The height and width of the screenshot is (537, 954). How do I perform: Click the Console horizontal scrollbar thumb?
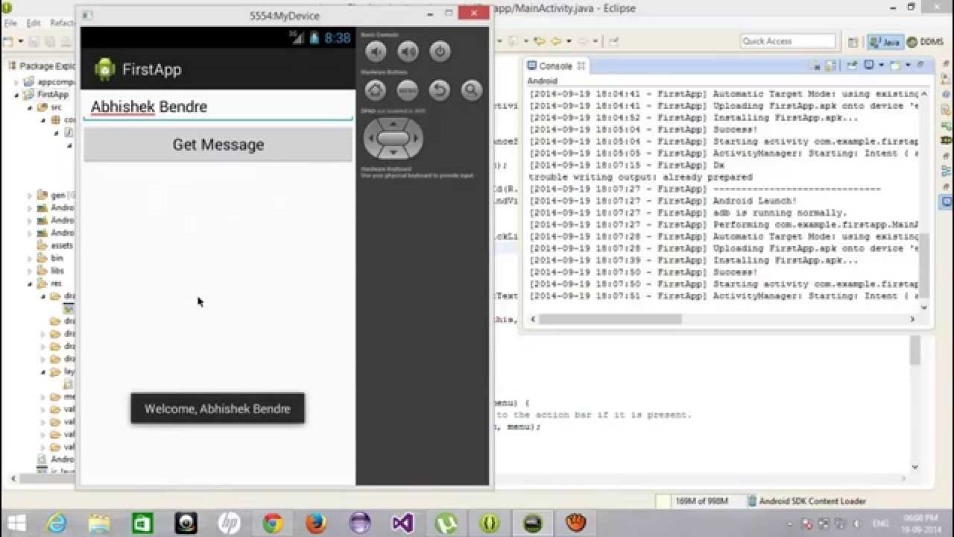609,319
